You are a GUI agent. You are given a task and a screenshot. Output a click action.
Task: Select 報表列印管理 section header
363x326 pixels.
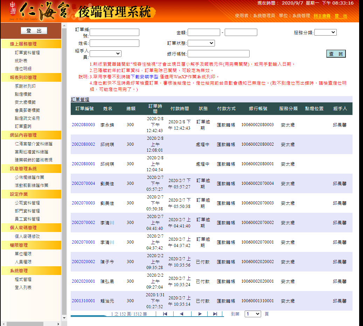click(x=31, y=78)
